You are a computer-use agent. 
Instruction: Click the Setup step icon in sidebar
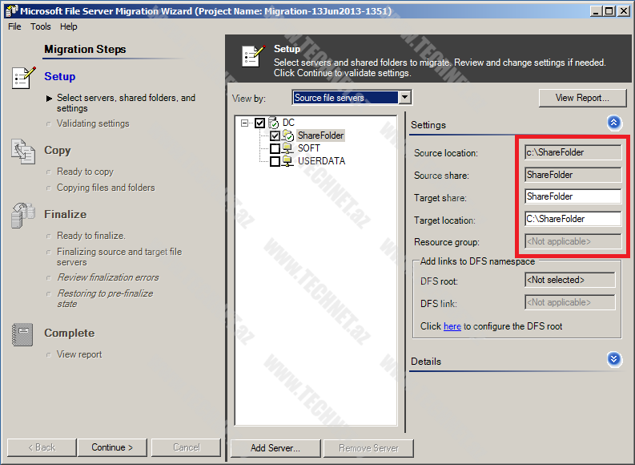tap(23, 78)
